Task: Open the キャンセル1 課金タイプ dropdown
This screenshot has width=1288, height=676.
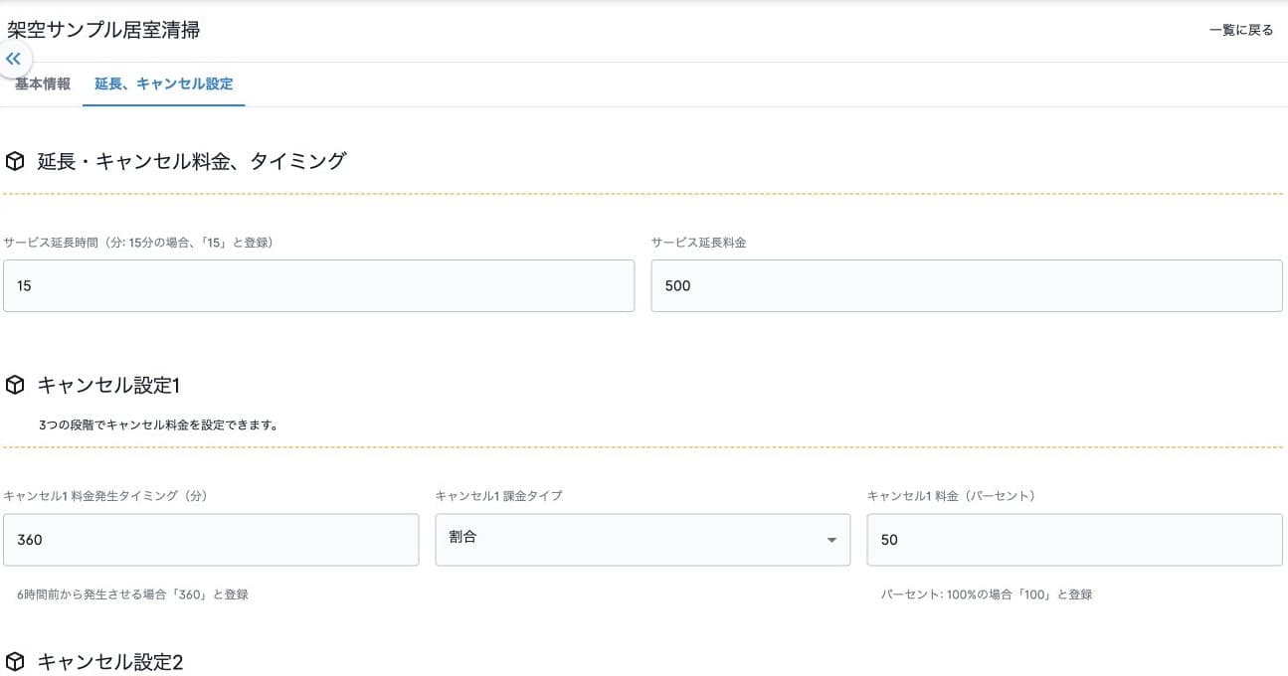Action: [643, 540]
